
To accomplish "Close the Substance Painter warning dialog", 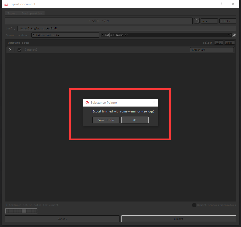I will click(x=154, y=102).
